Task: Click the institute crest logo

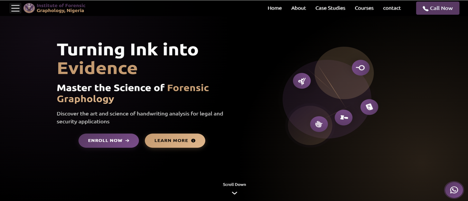Action: click(29, 8)
